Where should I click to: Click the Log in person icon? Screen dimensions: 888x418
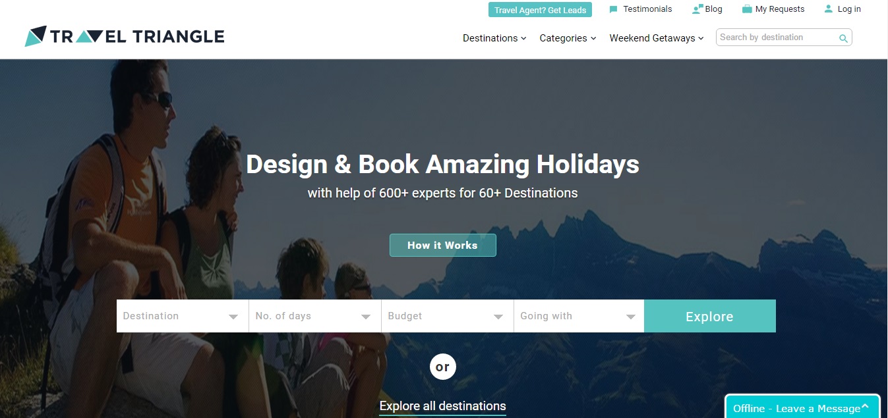(829, 9)
